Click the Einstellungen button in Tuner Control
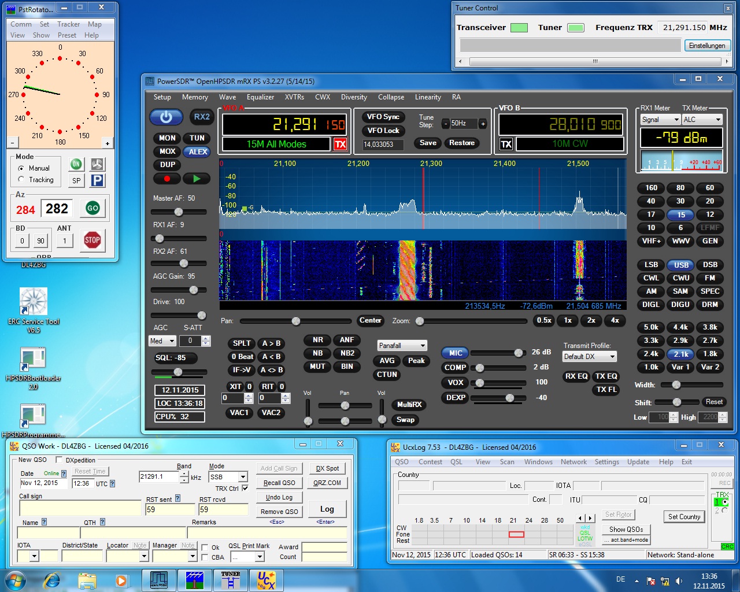This screenshot has height=592, width=740. tap(707, 45)
